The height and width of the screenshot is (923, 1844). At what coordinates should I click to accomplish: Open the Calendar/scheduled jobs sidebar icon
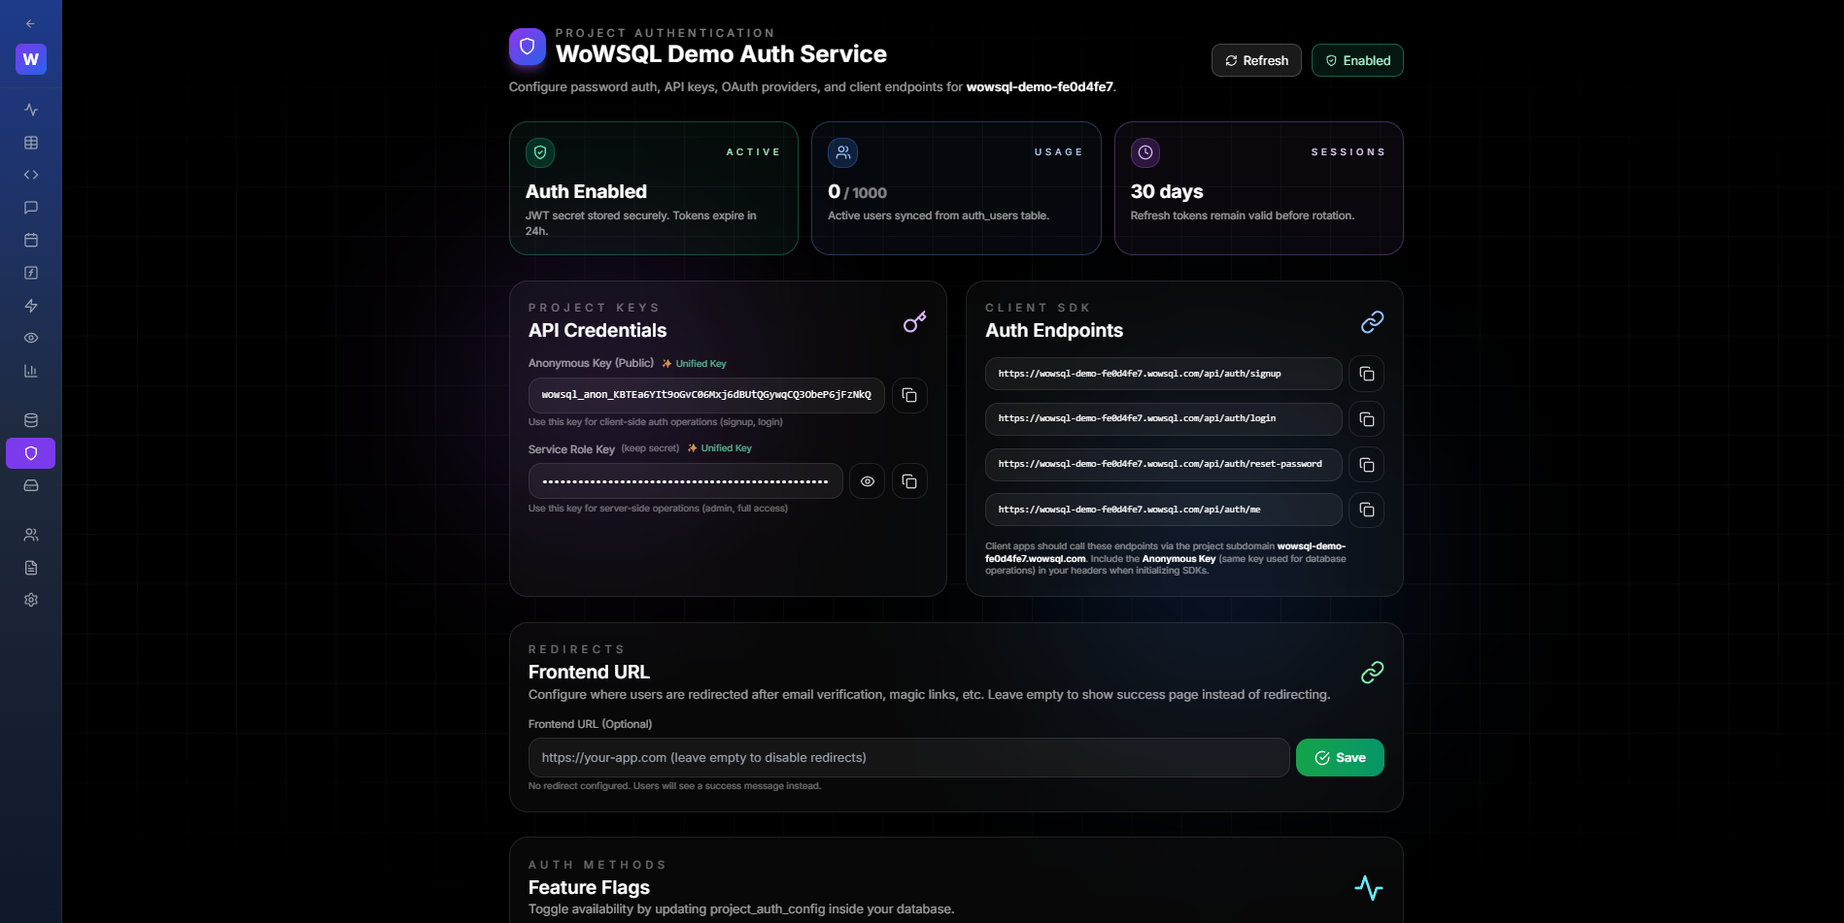click(x=30, y=240)
